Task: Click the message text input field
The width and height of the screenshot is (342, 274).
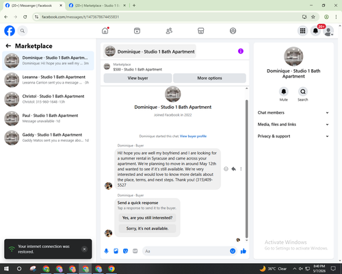Action: (186, 251)
